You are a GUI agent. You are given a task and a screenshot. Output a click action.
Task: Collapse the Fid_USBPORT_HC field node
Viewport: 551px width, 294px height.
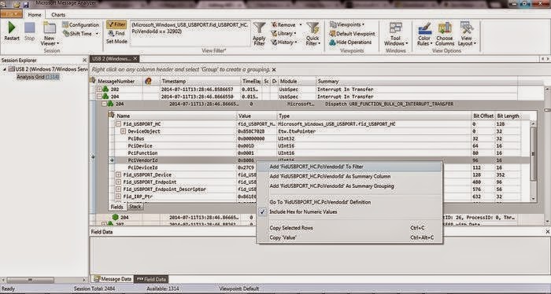(118, 124)
